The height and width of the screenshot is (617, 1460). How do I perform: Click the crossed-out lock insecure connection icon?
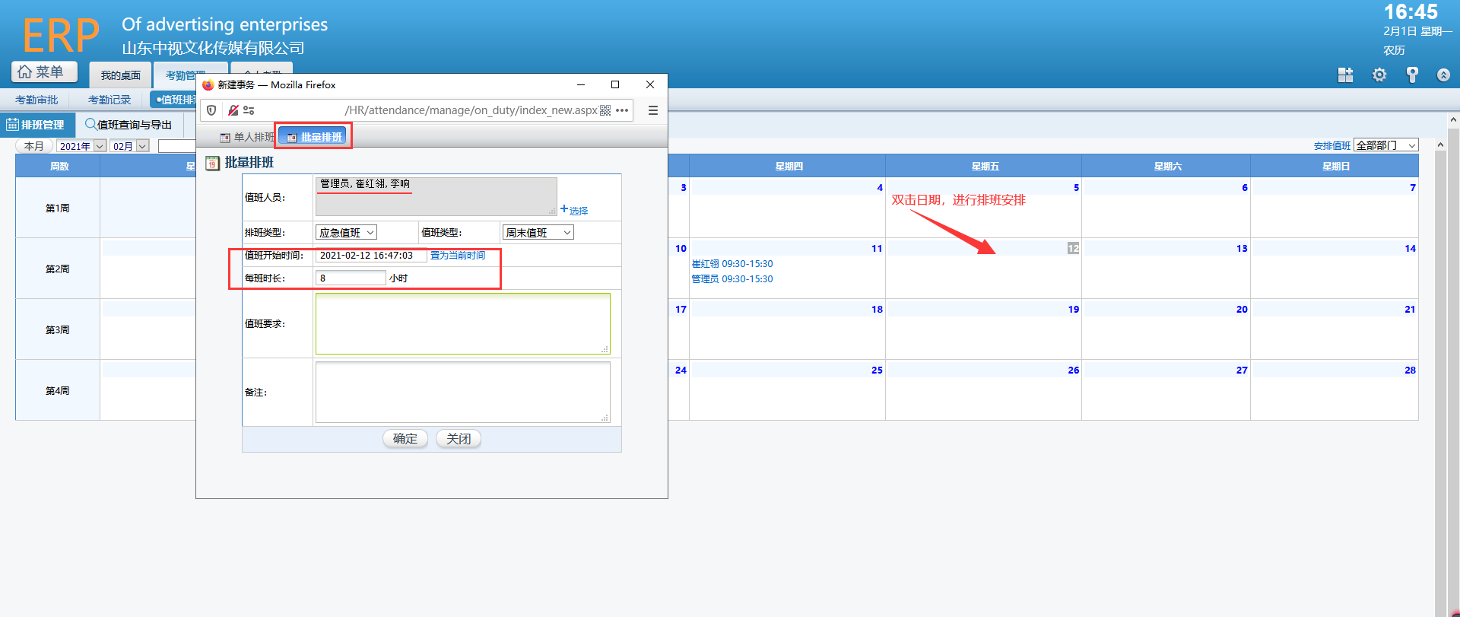point(233,110)
